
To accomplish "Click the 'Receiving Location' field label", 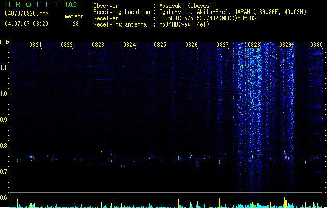I will [122, 12].
